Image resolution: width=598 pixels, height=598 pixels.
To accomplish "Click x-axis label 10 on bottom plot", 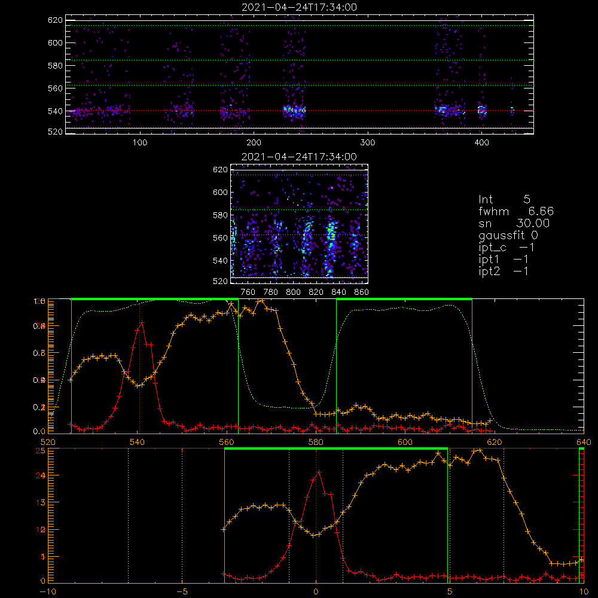I will [584, 592].
